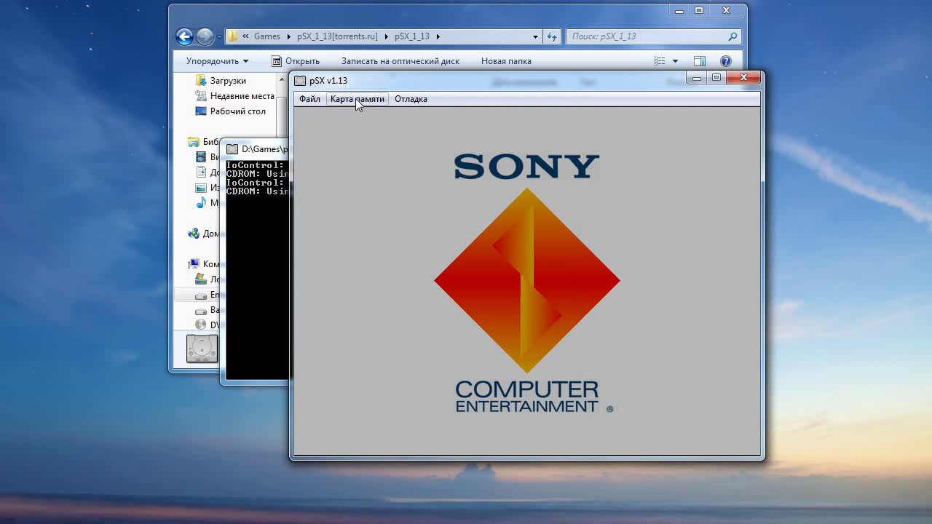The width and height of the screenshot is (932, 524).
Task: Click the Открыть button icon
Action: (x=277, y=61)
